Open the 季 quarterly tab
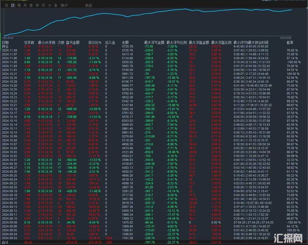The image size is (308, 245). point(31,5)
